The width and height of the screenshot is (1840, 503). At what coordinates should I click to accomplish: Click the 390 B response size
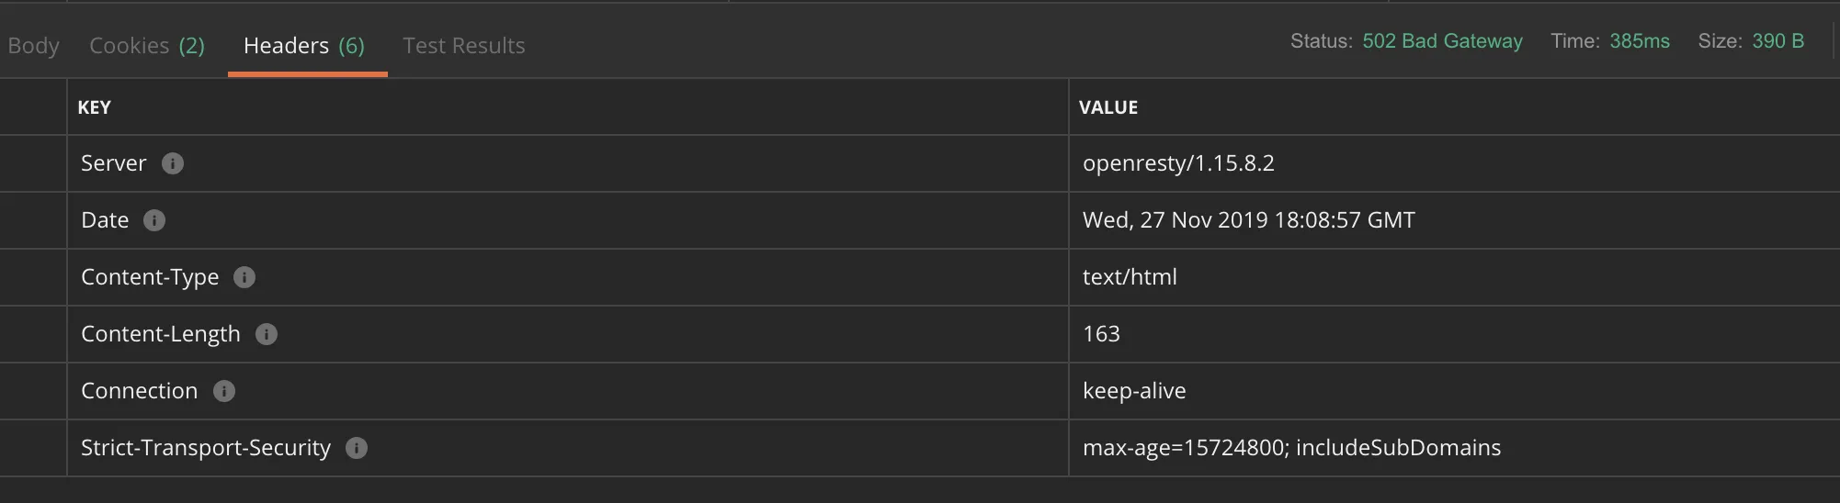[1778, 41]
